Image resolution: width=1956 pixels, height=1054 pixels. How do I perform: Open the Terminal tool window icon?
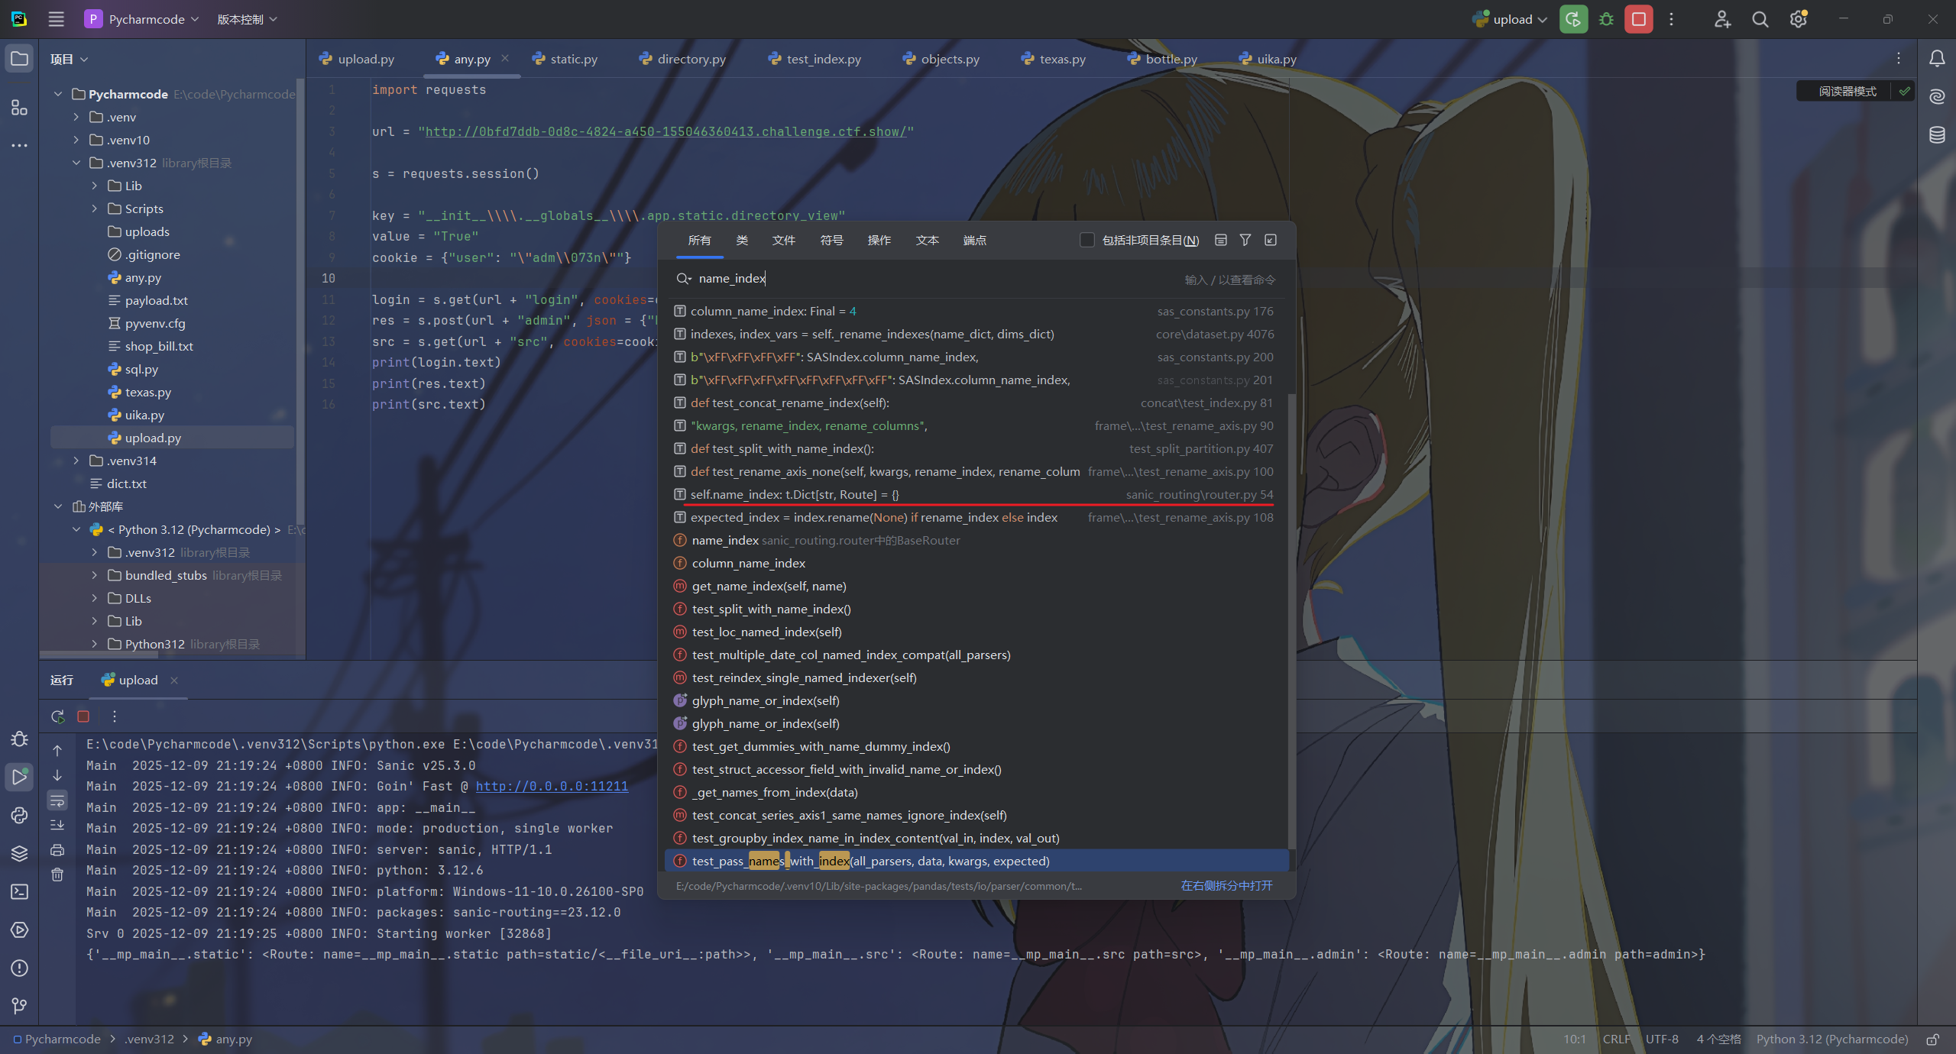coord(19,891)
